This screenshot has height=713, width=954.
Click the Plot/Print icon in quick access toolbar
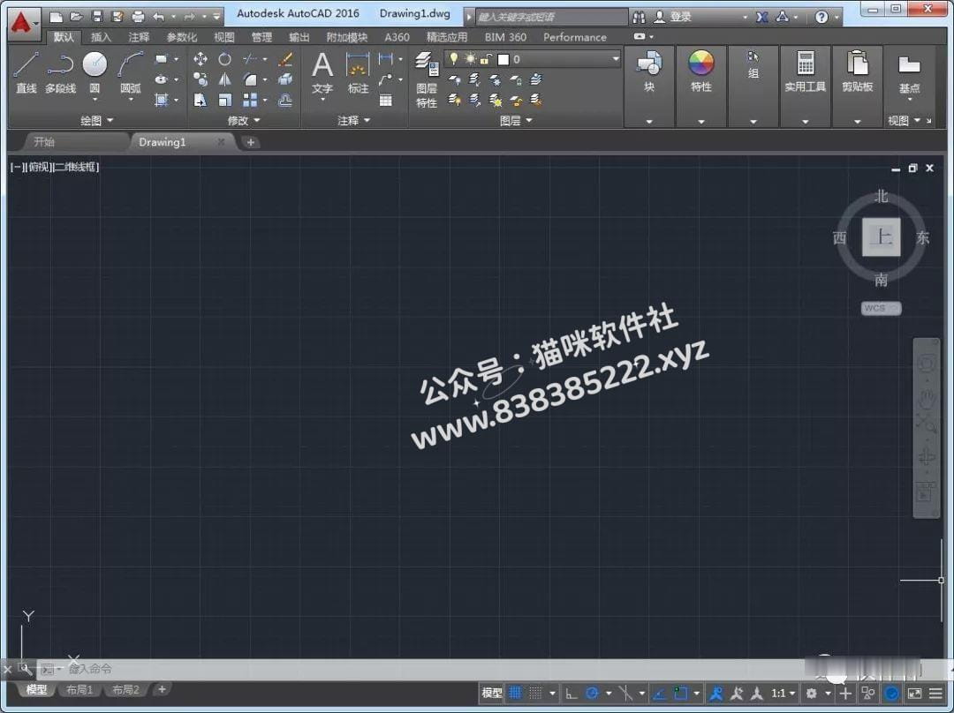click(138, 17)
